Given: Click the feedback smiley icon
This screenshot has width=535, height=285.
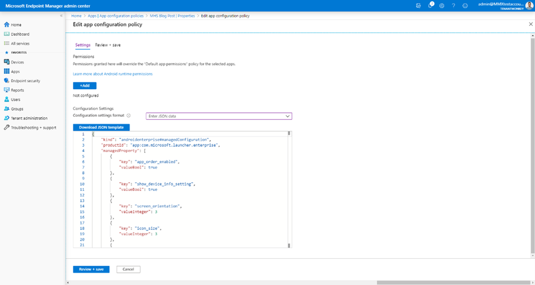Looking at the screenshot, I should click(x=465, y=5).
